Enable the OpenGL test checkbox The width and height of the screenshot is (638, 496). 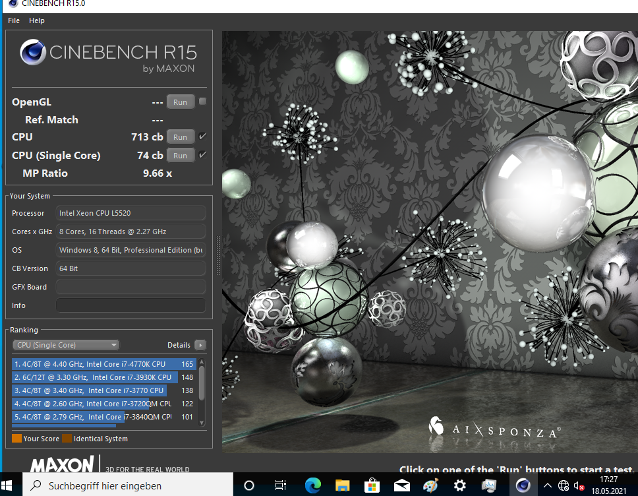pyautogui.click(x=202, y=102)
